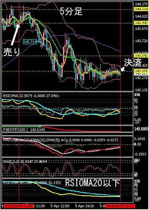Click the 144.175 value on price scale
This screenshot has height=210, width=149.
coord(141,4)
